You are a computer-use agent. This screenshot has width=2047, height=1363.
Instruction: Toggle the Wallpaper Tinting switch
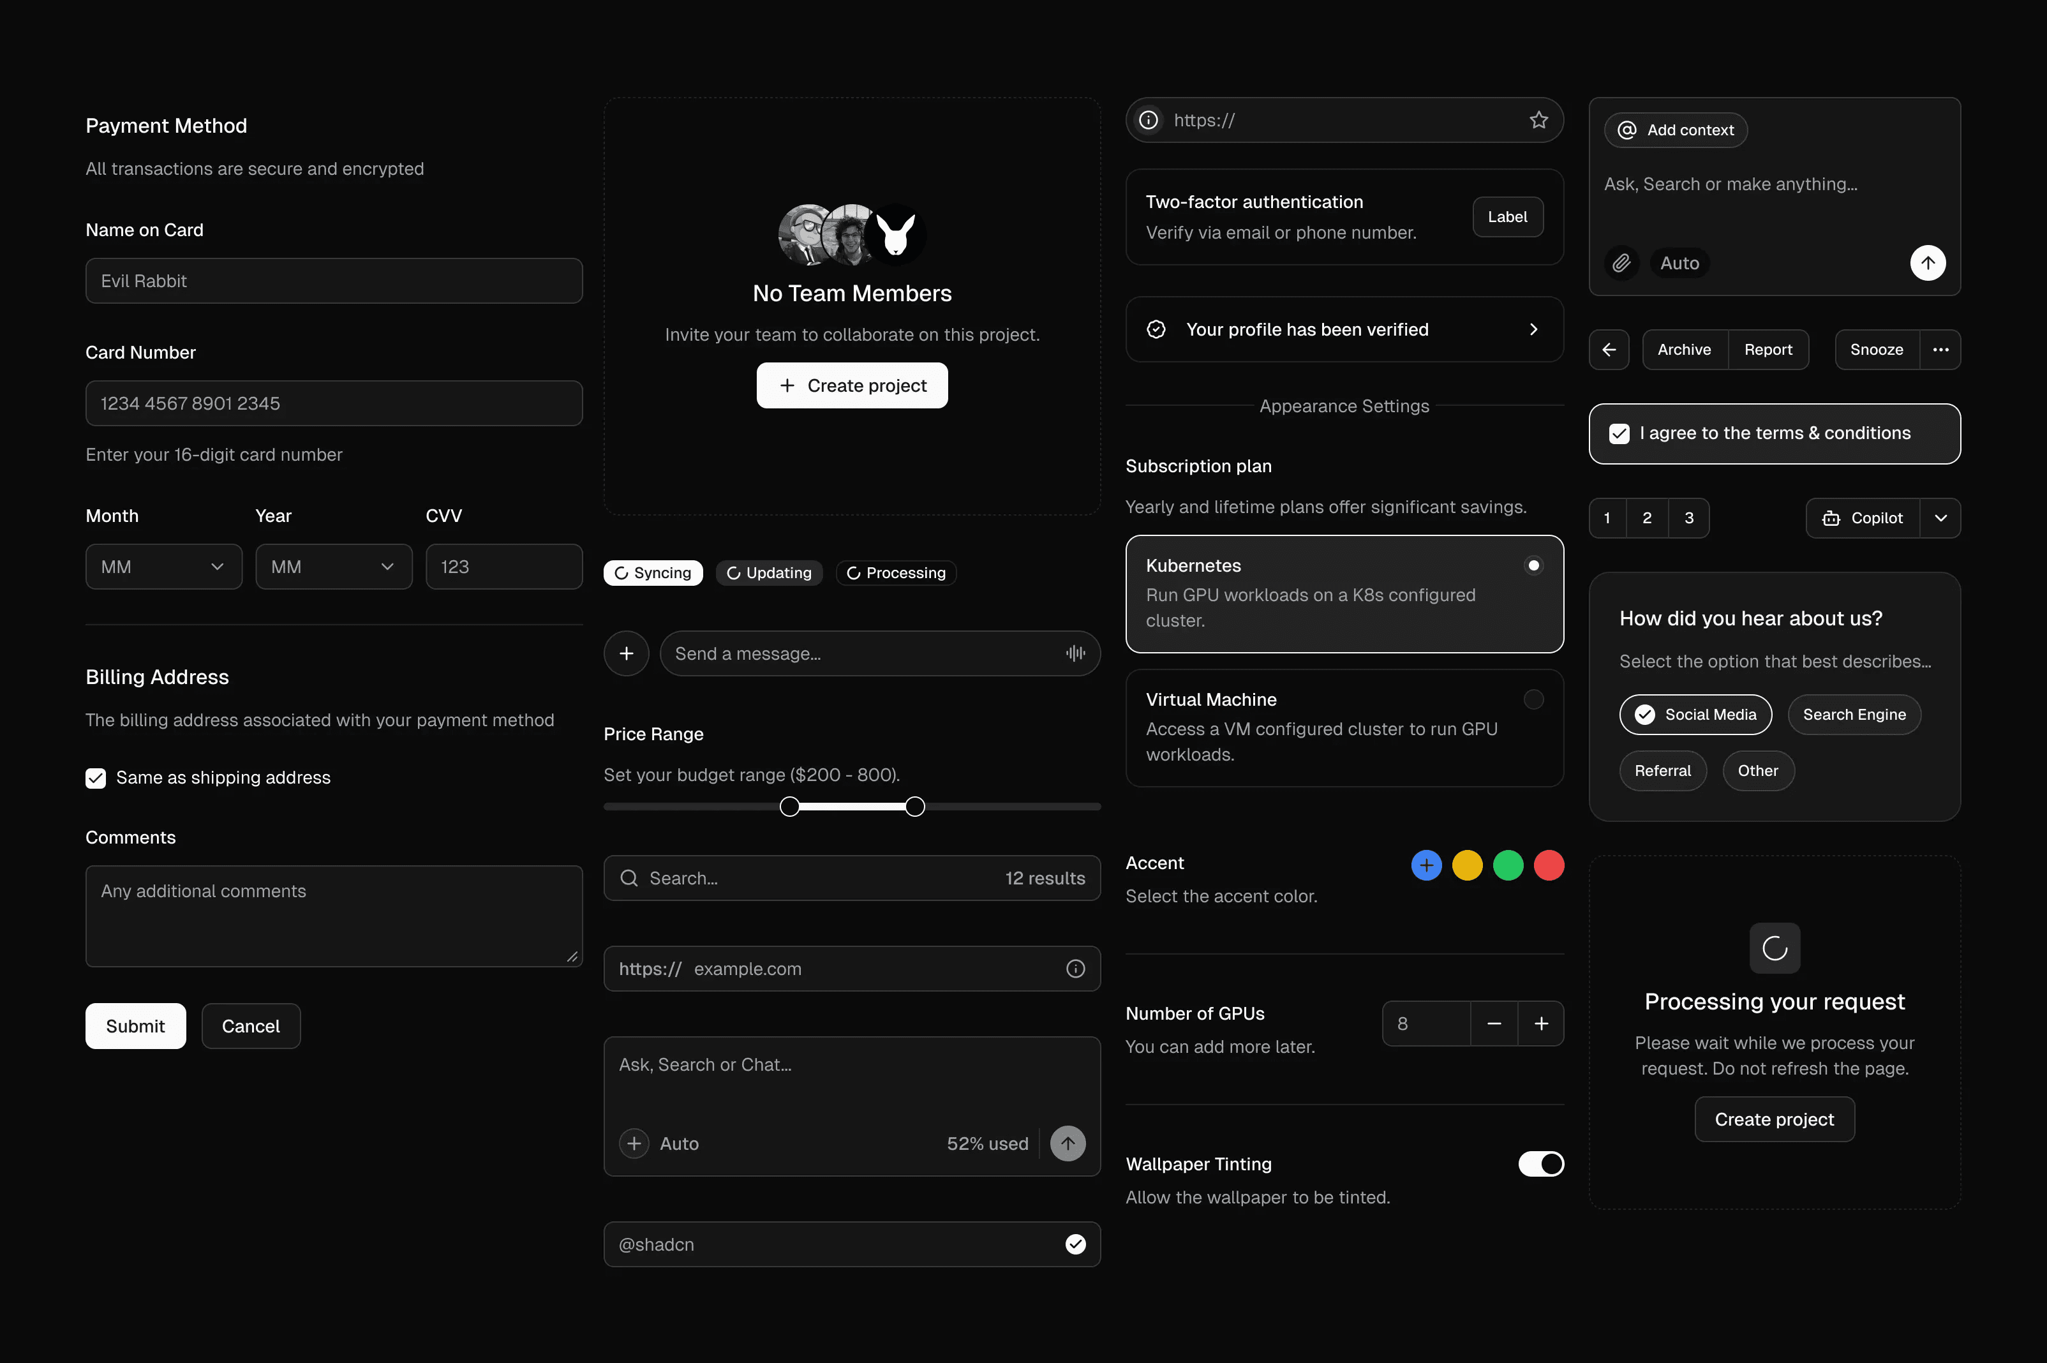click(x=1540, y=1164)
